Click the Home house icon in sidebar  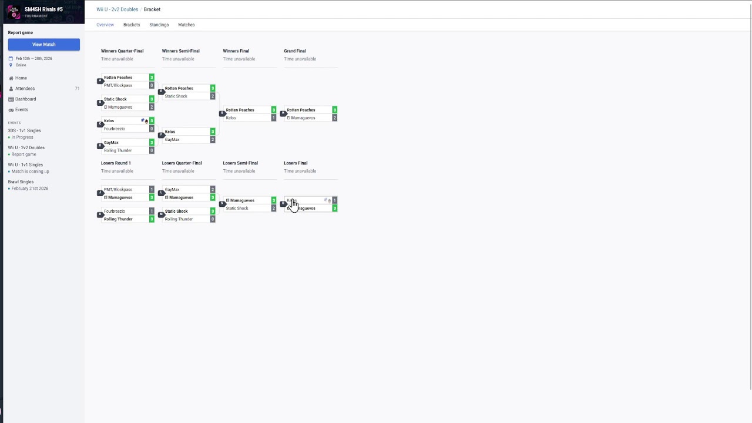(11, 78)
